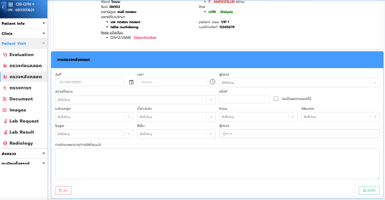The width and height of the screenshot is (385, 200).
Task: Click the red ลบ delete button
Action: coord(63,191)
